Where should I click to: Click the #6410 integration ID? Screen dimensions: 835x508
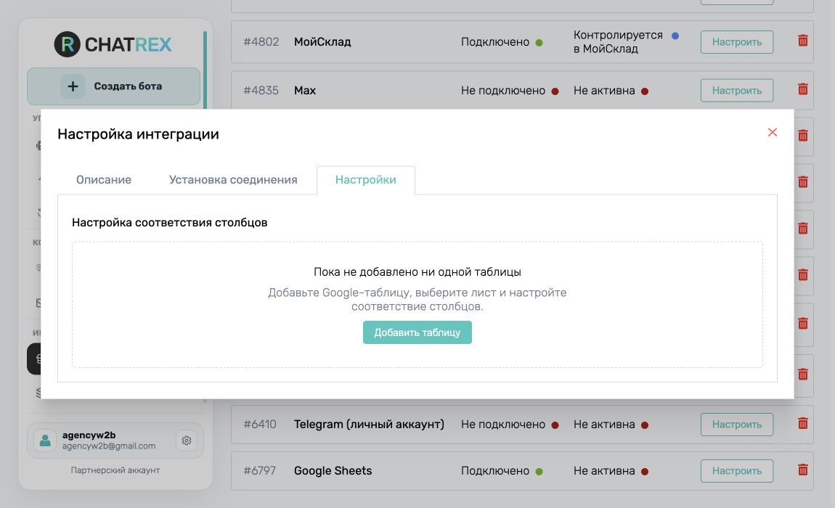(260, 425)
